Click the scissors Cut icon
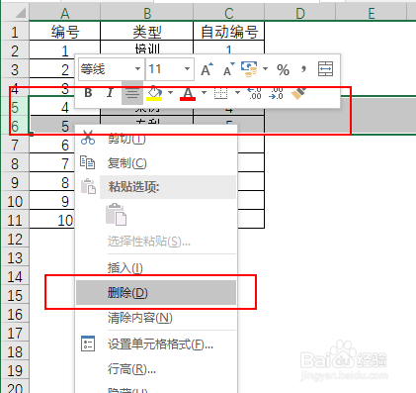The width and height of the screenshot is (416, 393). pyautogui.click(x=88, y=138)
